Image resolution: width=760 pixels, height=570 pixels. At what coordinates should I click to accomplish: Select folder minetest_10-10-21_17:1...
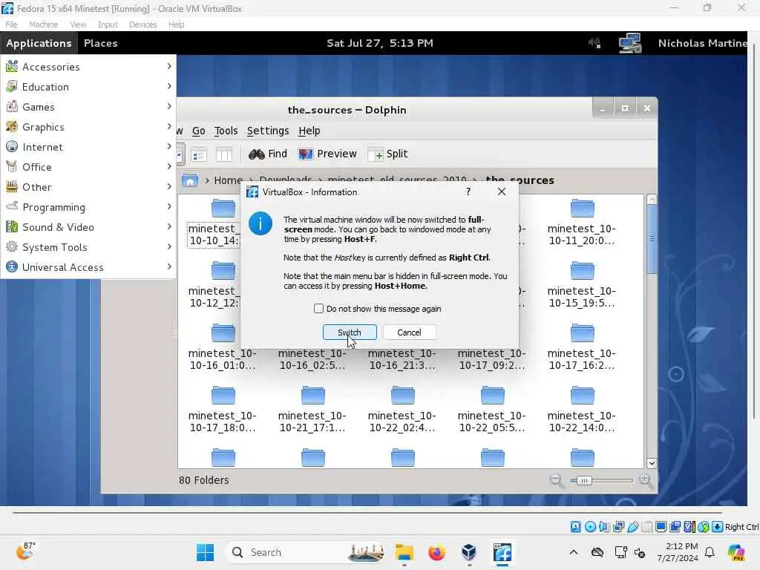click(x=312, y=410)
